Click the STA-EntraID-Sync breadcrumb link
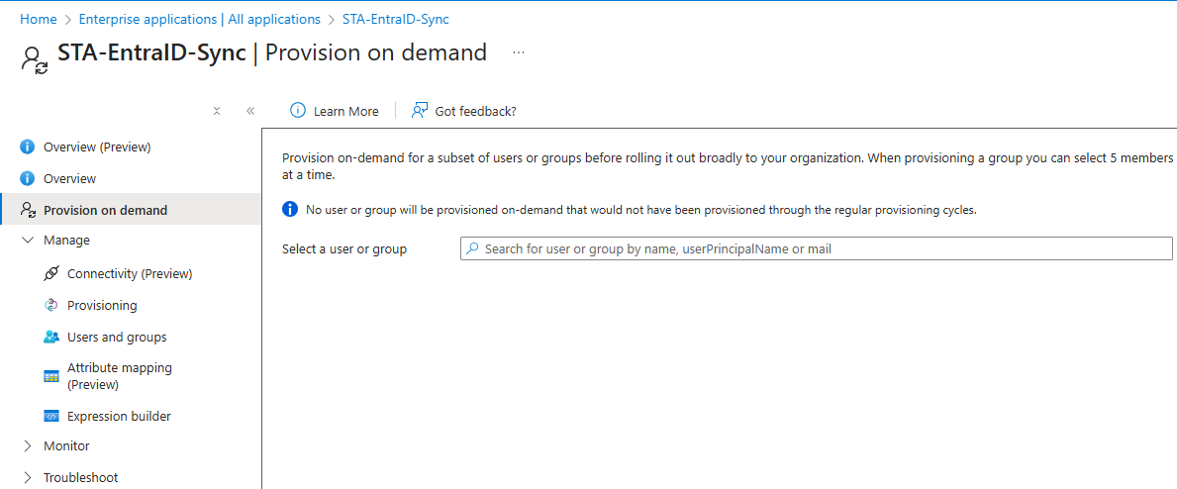The height and width of the screenshot is (489, 1177). pos(396,19)
